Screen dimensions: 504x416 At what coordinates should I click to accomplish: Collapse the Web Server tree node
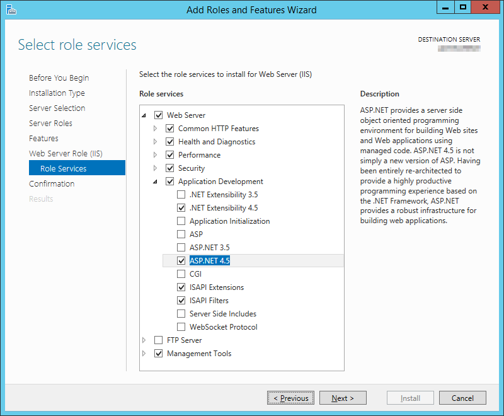(144, 115)
